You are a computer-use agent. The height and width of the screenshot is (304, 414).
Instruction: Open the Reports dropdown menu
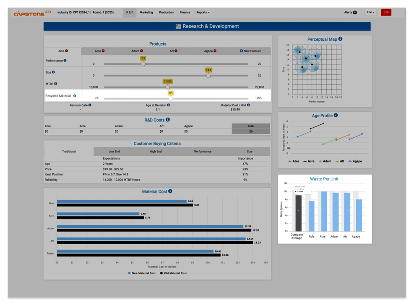tap(203, 12)
